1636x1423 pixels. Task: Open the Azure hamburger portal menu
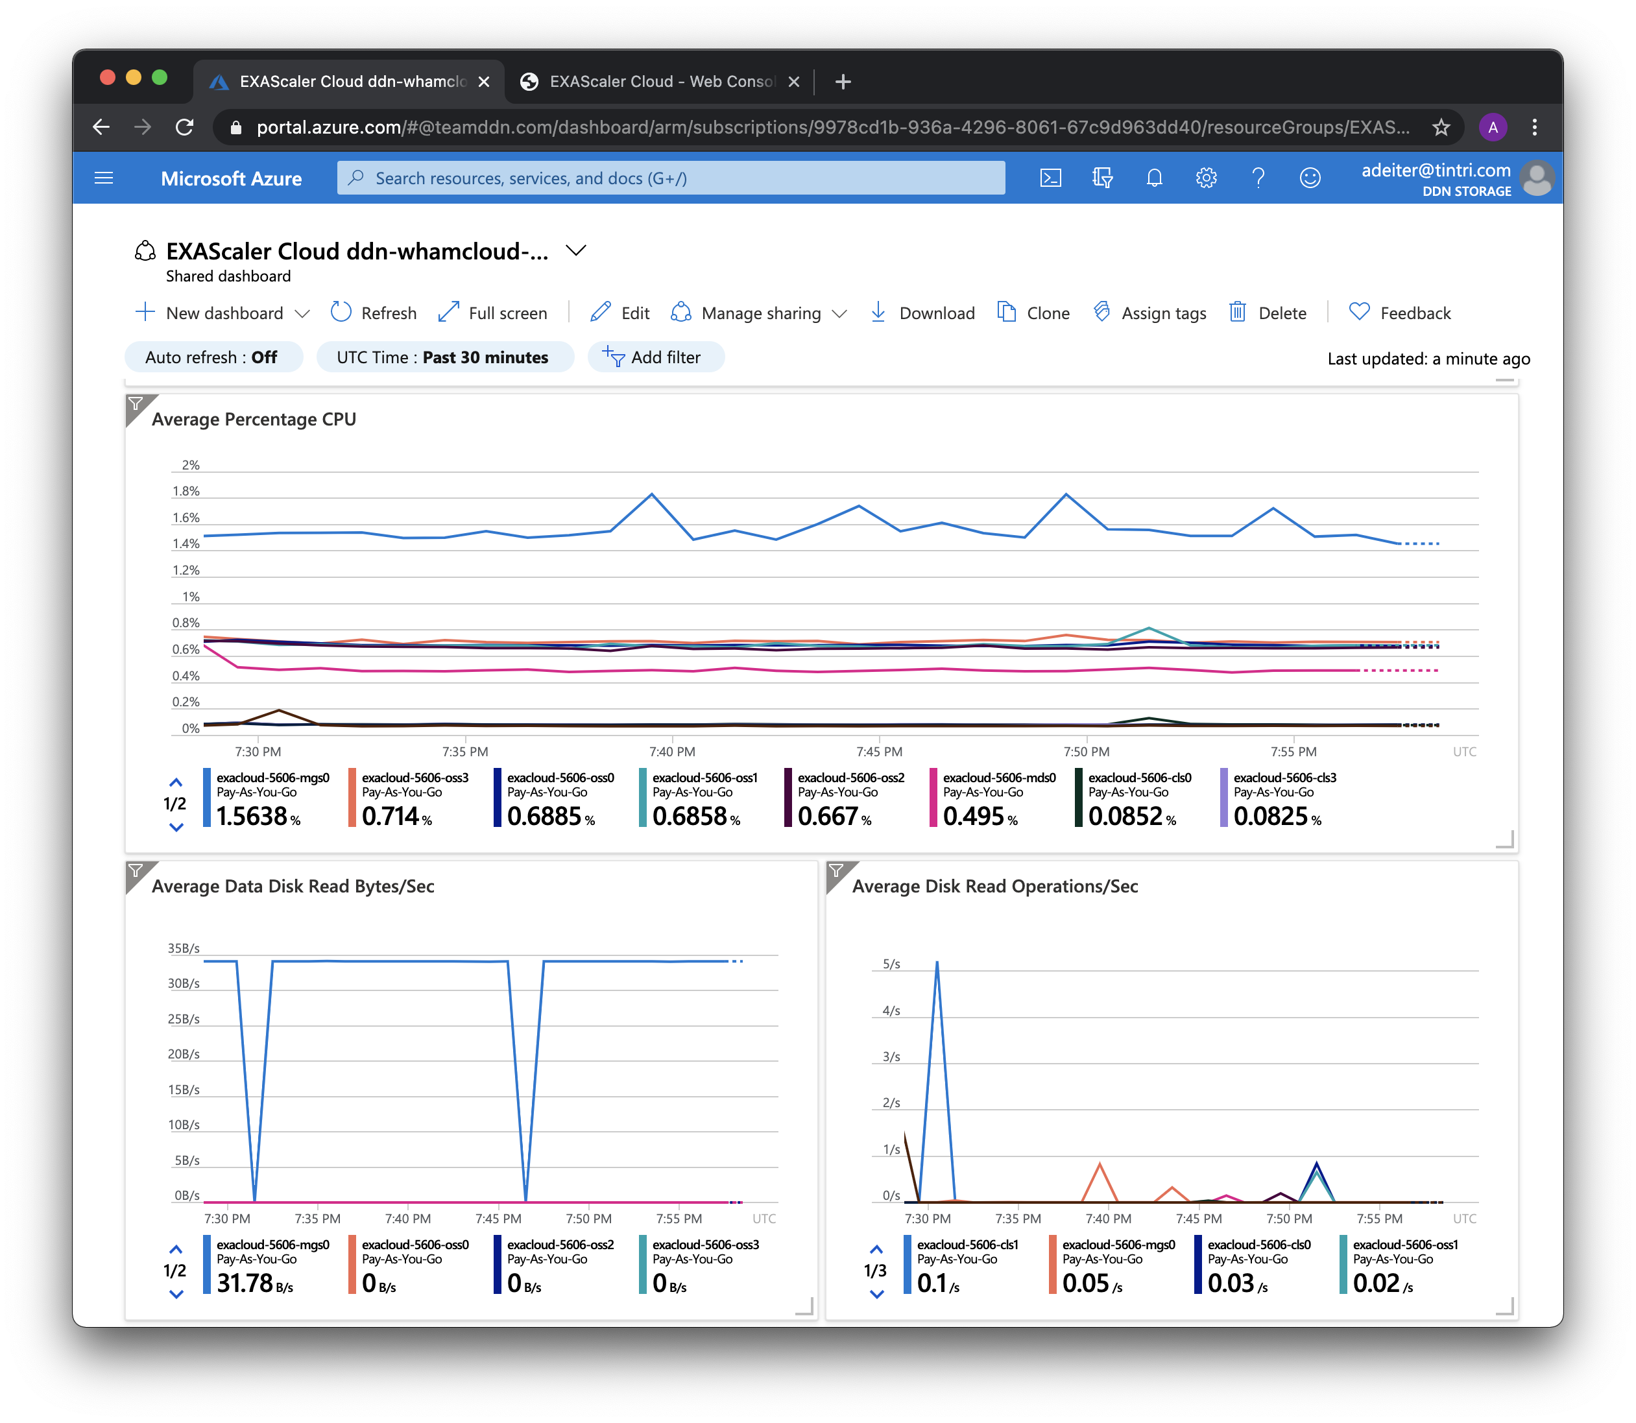pos(104,178)
